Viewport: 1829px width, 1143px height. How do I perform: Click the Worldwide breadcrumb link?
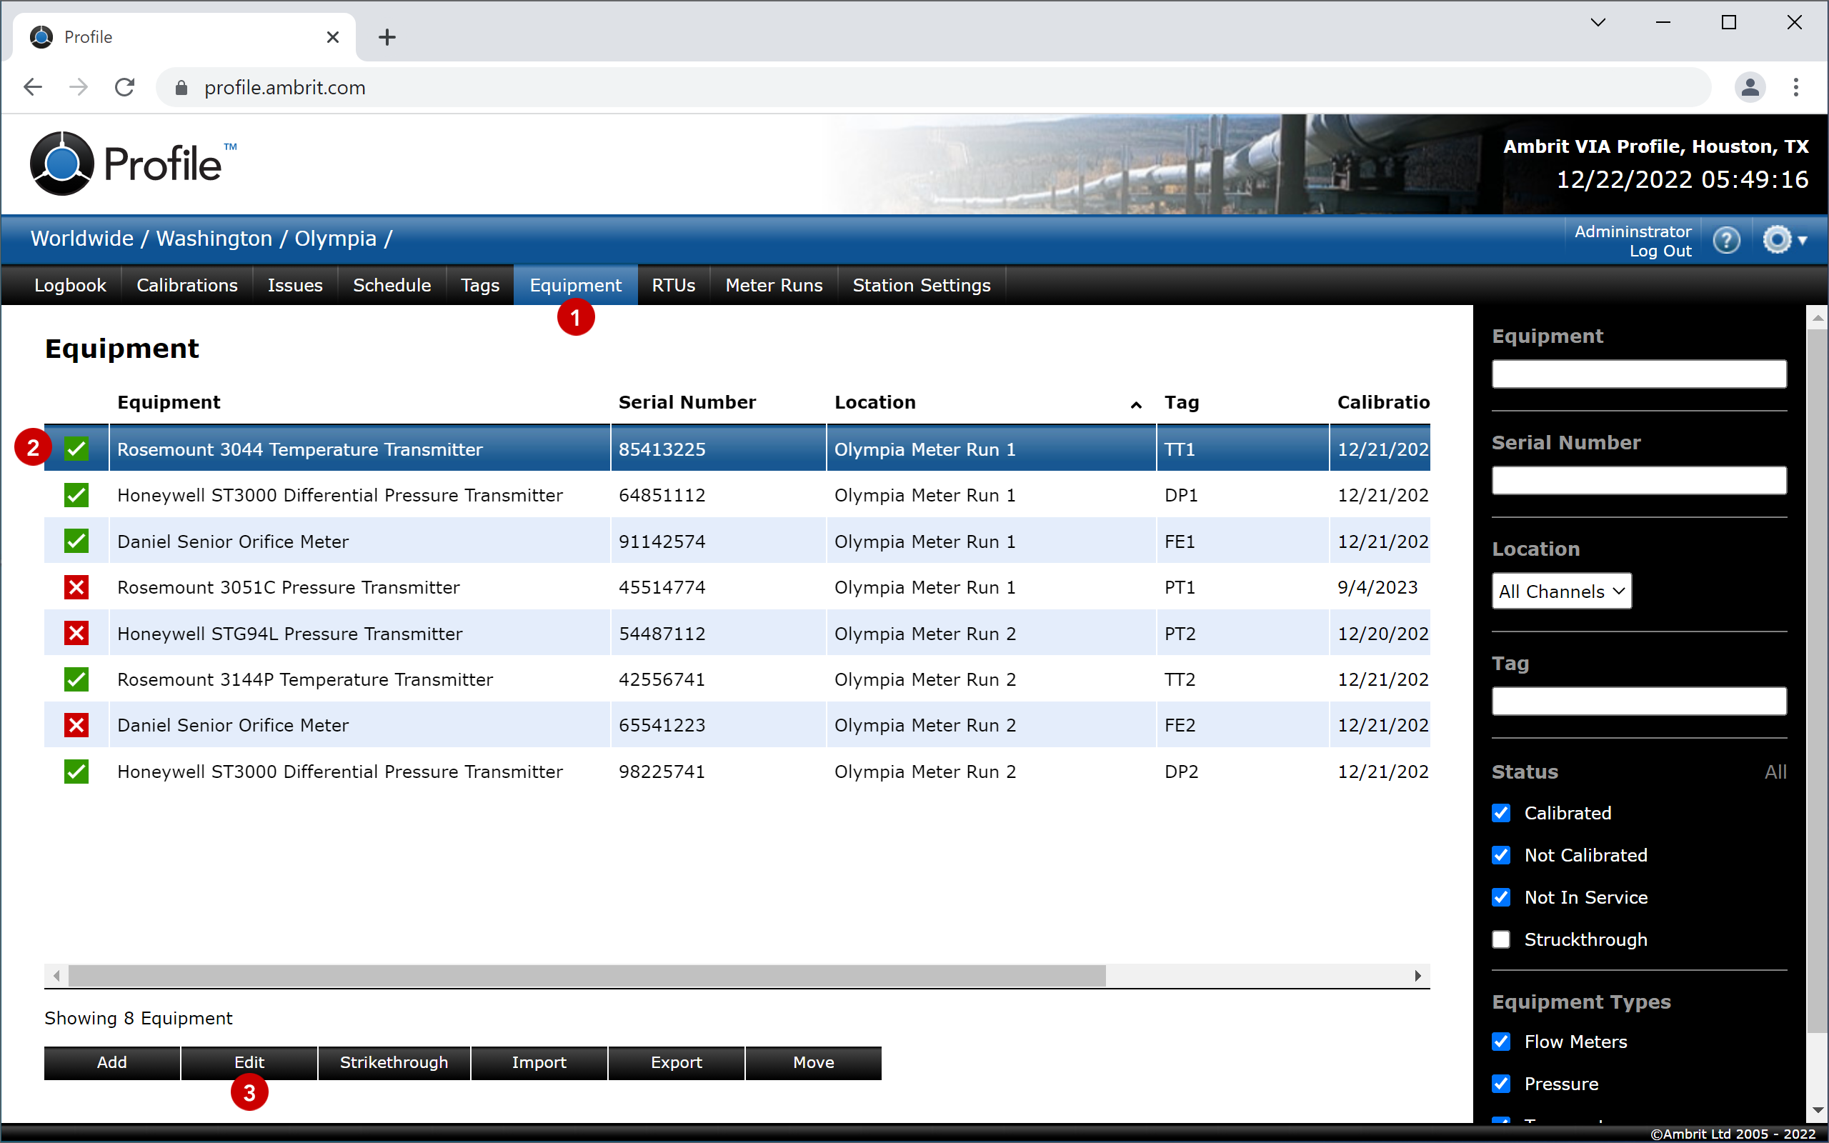[81, 239]
